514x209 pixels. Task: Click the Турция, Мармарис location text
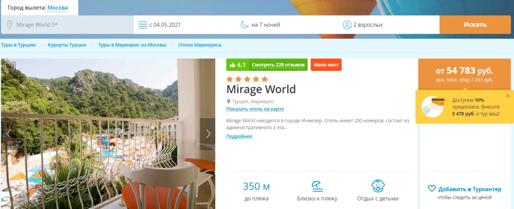[253, 101]
